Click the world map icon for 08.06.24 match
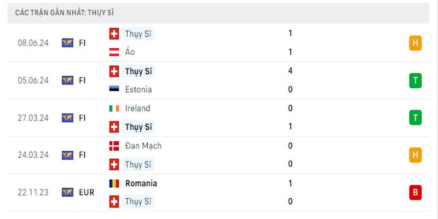The height and width of the screenshot is (219, 438). point(67,43)
